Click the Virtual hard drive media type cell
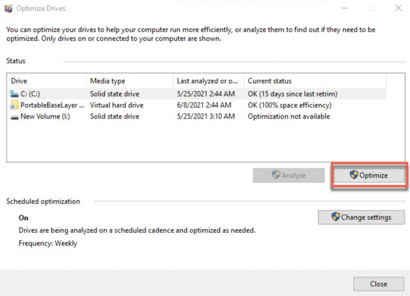Viewport: 410px width, 296px height. [x=117, y=105]
